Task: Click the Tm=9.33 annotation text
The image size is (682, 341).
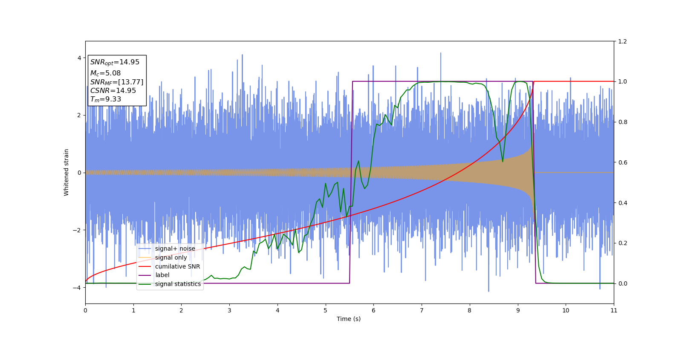Action: [x=105, y=99]
